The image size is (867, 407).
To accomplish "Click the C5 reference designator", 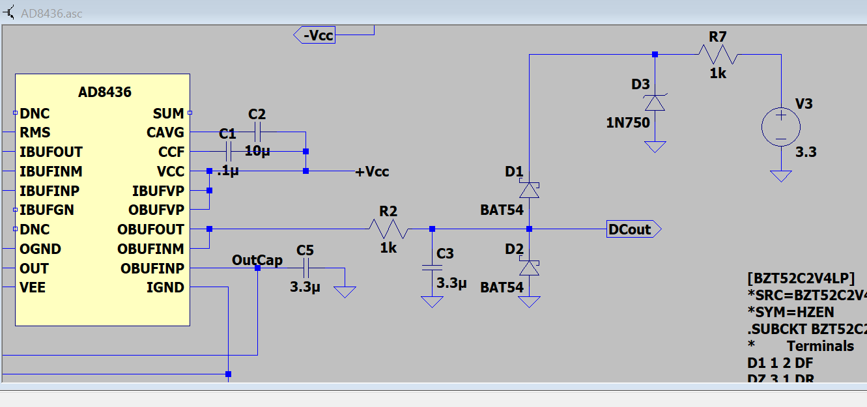I will (x=305, y=250).
